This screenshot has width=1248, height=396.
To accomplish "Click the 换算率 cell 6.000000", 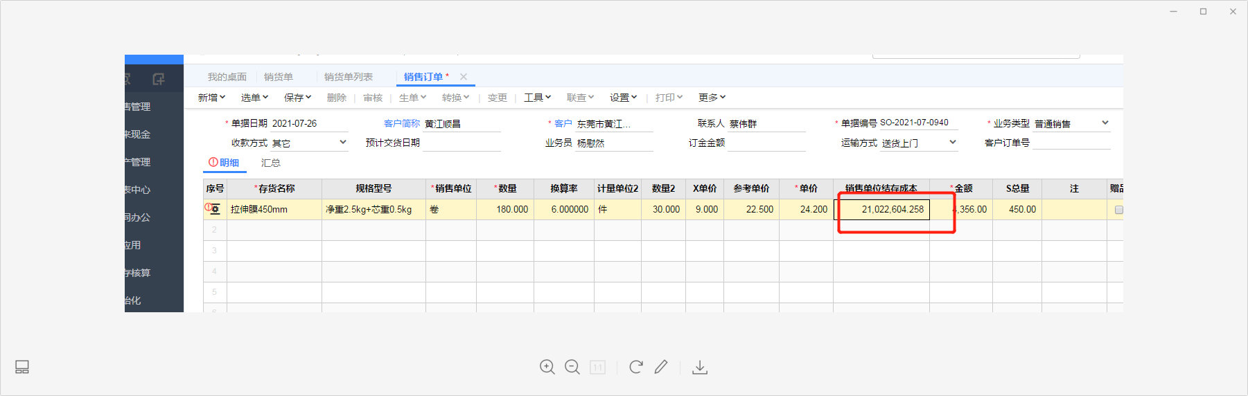I will coord(564,209).
